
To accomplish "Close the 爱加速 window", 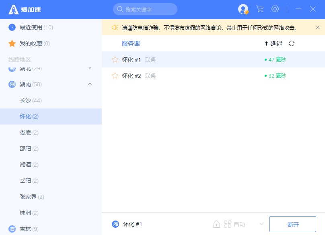I will coord(313,9).
